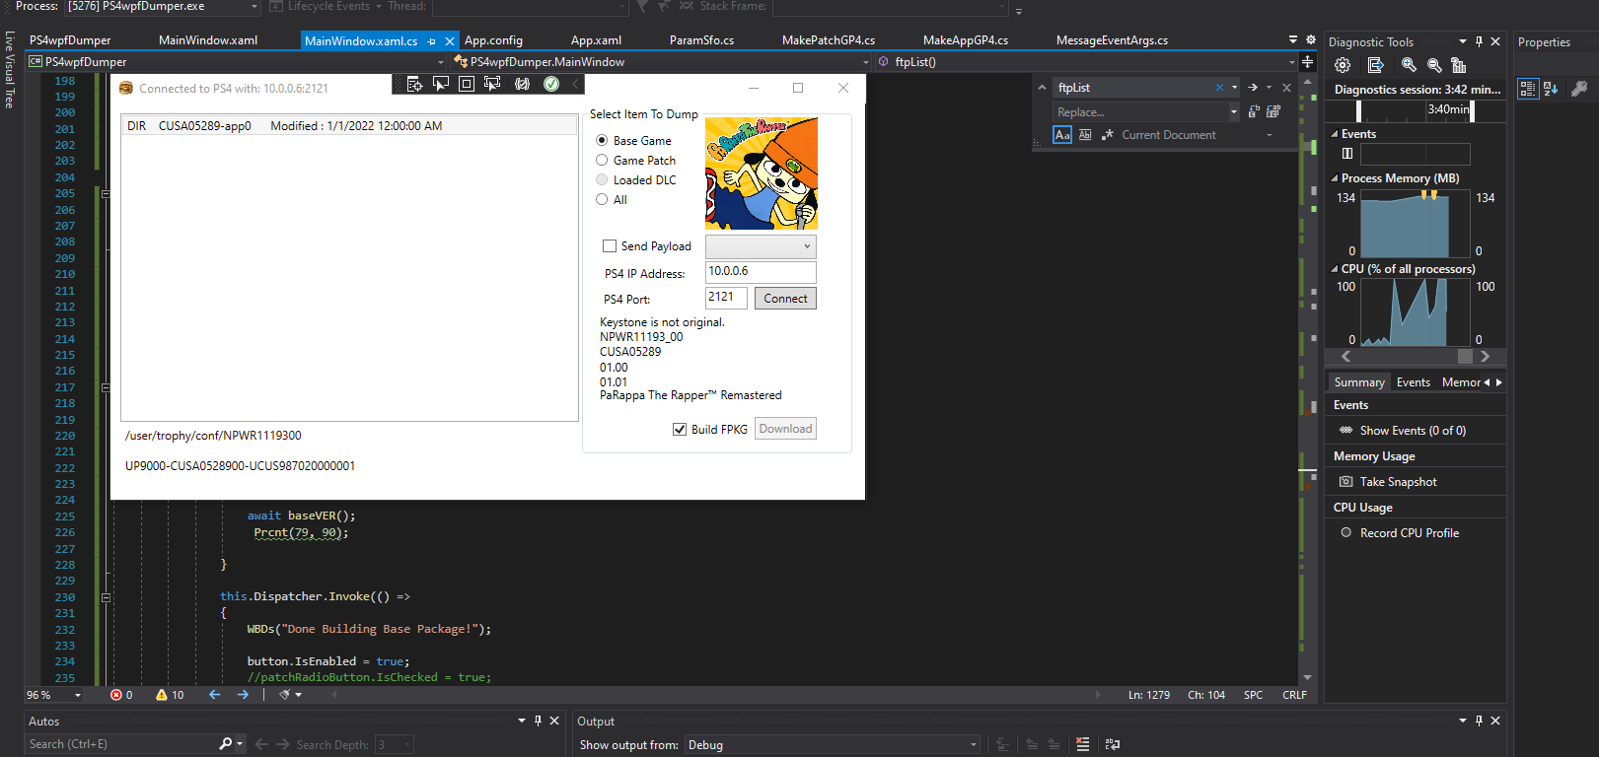Click the PS4 IP Address input field
This screenshot has height=757, width=1599.
(x=761, y=272)
